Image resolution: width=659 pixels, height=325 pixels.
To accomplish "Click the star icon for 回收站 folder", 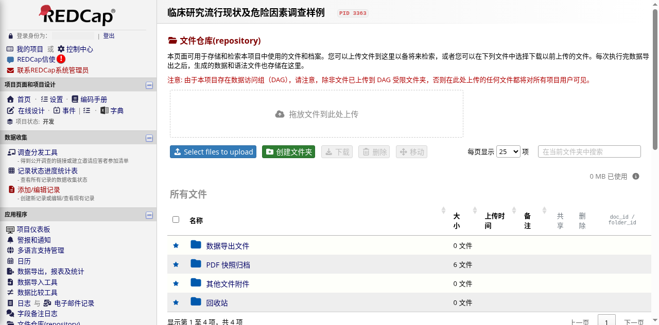I will (x=176, y=302).
